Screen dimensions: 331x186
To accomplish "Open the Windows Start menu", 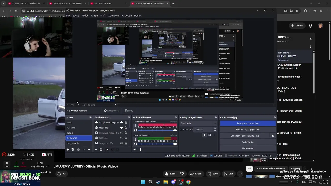I will (x=143, y=182).
